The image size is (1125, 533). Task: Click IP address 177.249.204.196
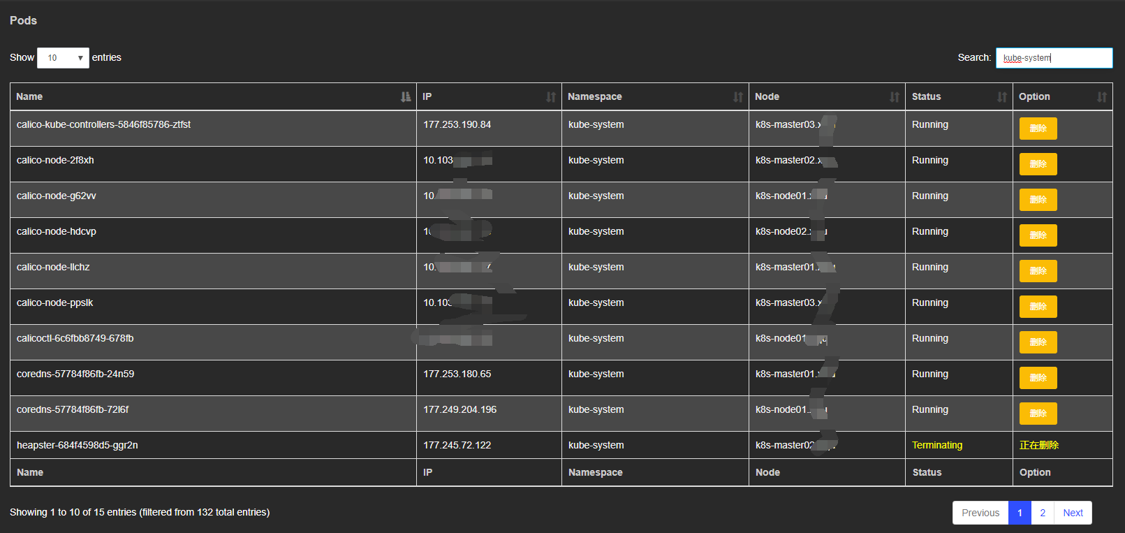pyautogui.click(x=459, y=409)
